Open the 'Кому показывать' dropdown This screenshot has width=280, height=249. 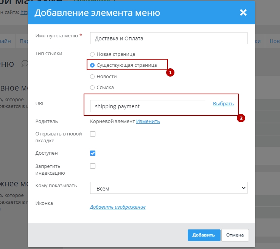click(168, 188)
